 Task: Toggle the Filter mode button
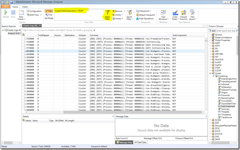(x=48, y=11)
